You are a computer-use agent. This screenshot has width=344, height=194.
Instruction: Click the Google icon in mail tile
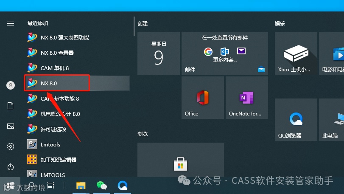(x=208, y=52)
